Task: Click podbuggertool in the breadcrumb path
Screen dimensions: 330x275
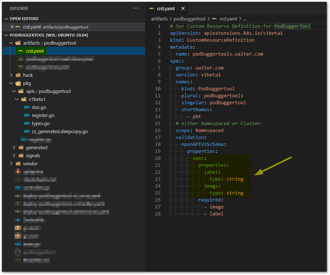Action: (x=190, y=19)
